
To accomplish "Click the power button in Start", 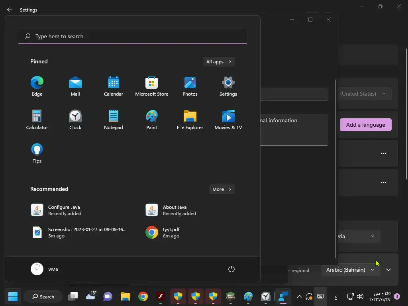I will (231, 269).
